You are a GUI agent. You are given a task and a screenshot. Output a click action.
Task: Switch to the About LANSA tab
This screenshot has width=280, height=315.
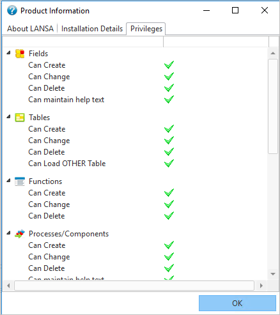click(30, 29)
